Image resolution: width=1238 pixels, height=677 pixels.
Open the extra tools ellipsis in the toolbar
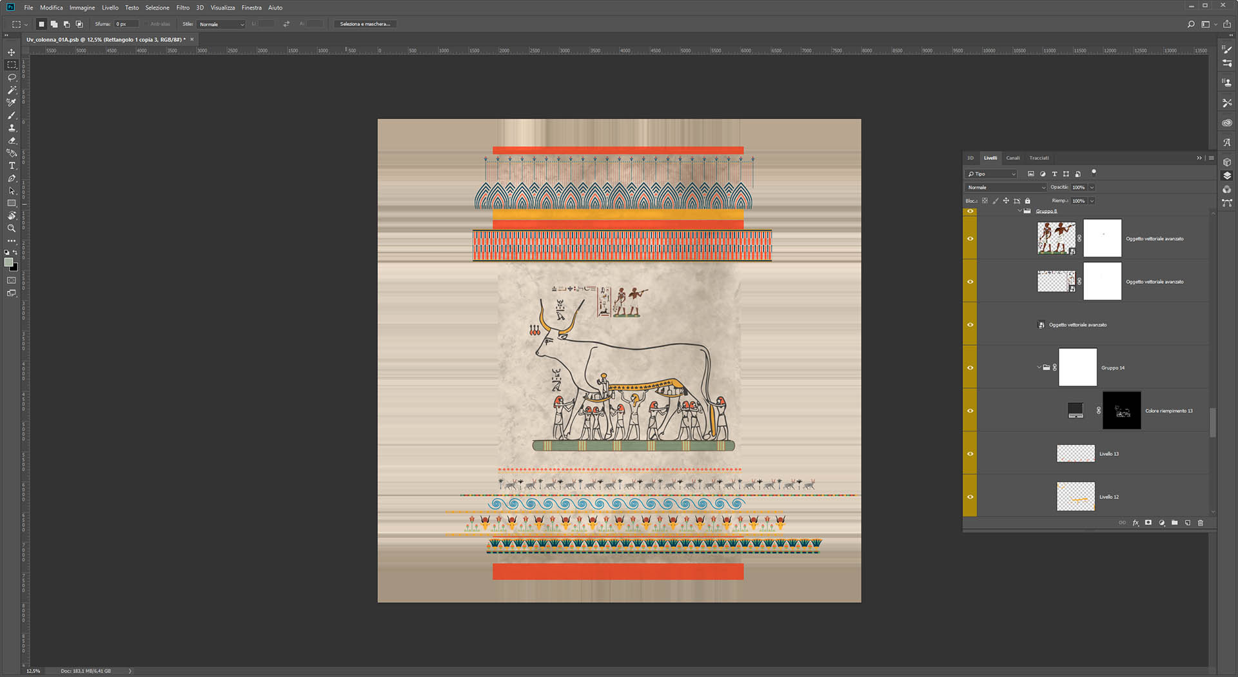[x=12, y=240]
